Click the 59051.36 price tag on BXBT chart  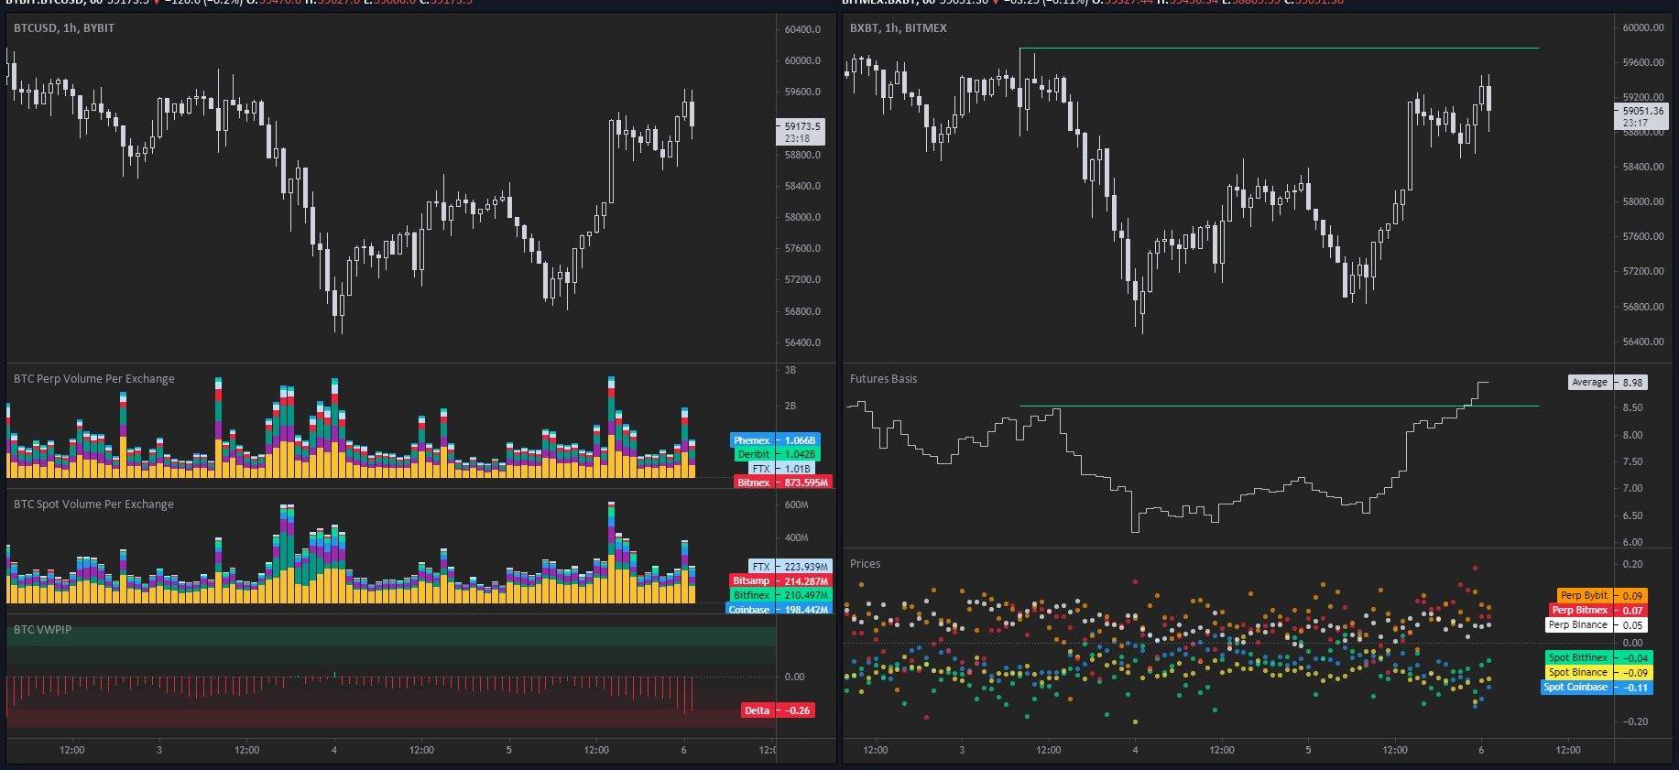[1635, 111]
